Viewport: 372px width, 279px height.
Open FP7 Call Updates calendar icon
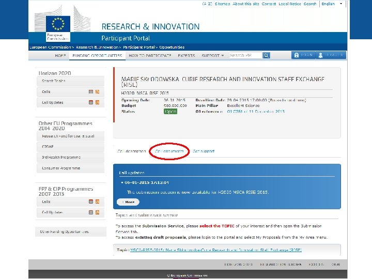[91, 212]
